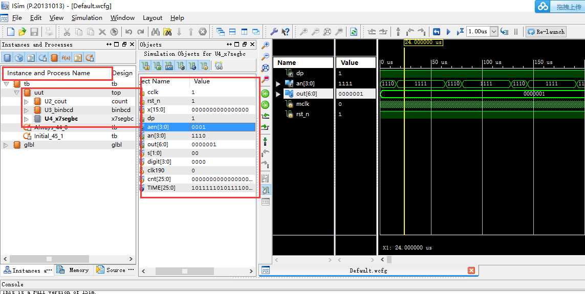Image resolution: width=585 pixels, height=294 pixels.
Task: Toggle the Output Ports filter in Objects panel
Action: click(x=158, y=66)
